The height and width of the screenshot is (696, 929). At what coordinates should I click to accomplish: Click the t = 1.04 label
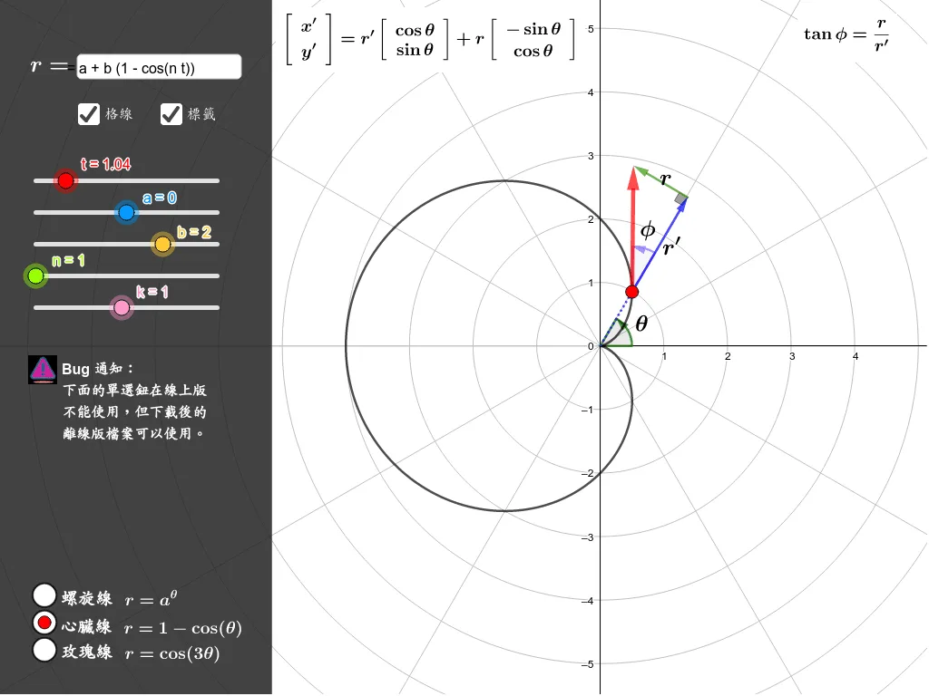click(x=105, y=164)
